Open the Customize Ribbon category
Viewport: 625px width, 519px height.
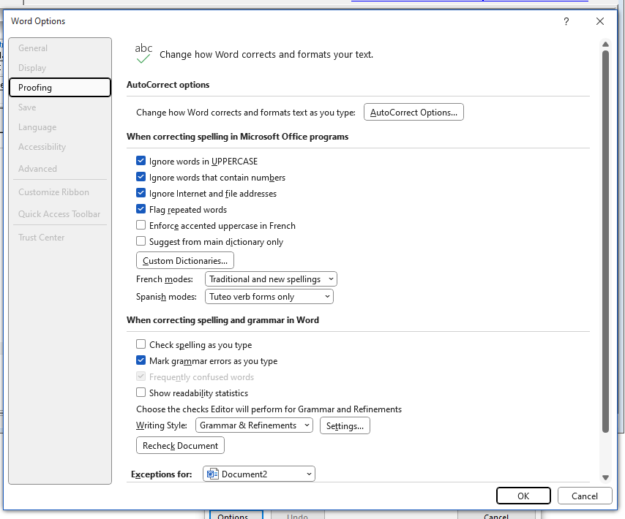60,192
